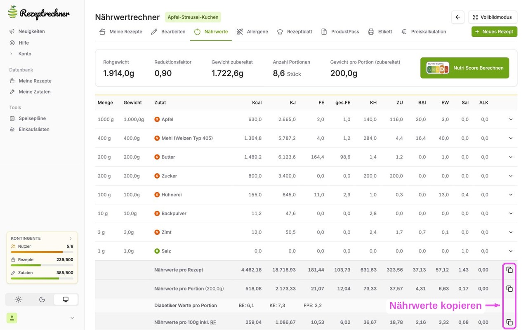This screenshot has width=528, height=330.
Task: Click the orange S badge beside Hühnerei
Action: pos(157,195)
